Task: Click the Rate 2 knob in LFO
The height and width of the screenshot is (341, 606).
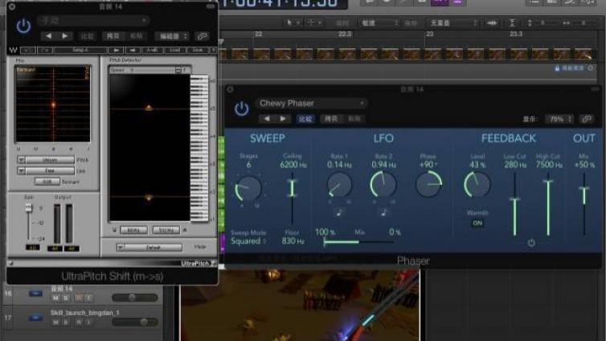Action: coord(383,184)
